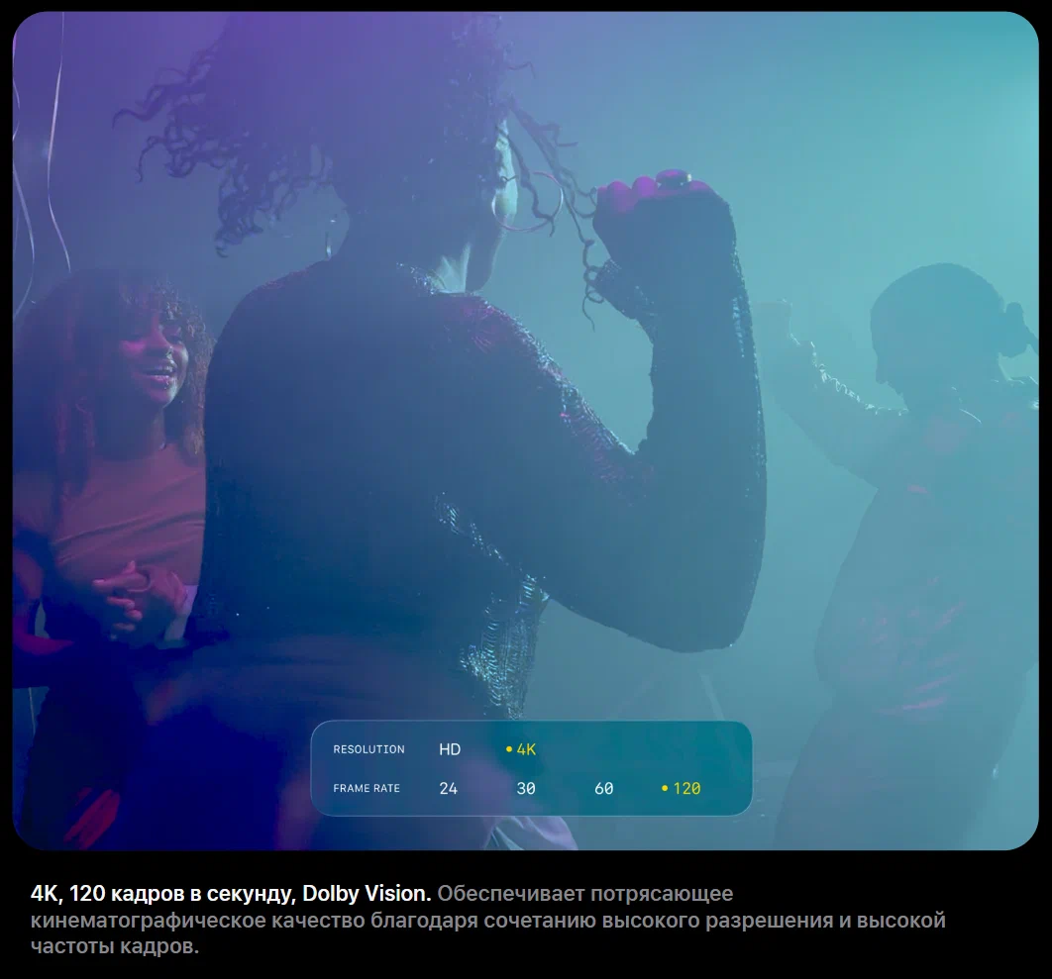
Task: Click the ring on the raised fist
Action: tap(673, 179)
